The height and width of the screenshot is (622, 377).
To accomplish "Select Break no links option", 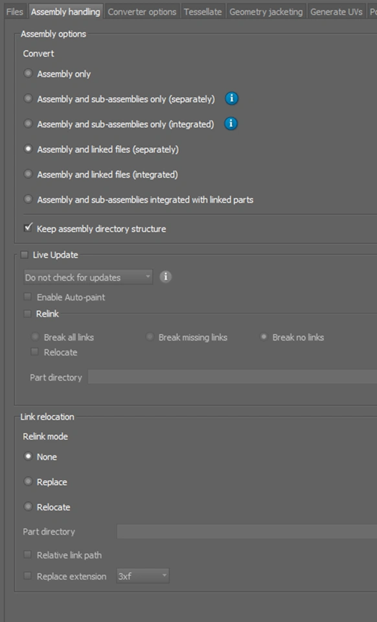I will [264, 337].
